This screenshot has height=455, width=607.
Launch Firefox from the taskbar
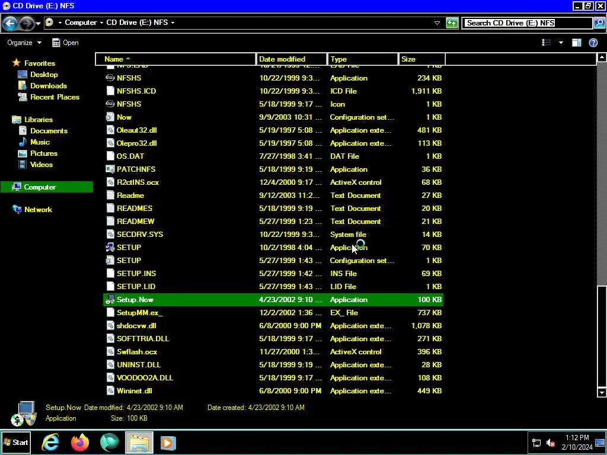point(80,442)
